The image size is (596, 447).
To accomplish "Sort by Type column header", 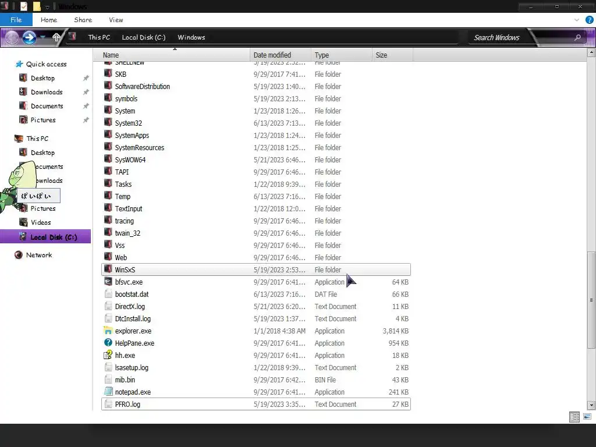I will (x=341, y=55).
